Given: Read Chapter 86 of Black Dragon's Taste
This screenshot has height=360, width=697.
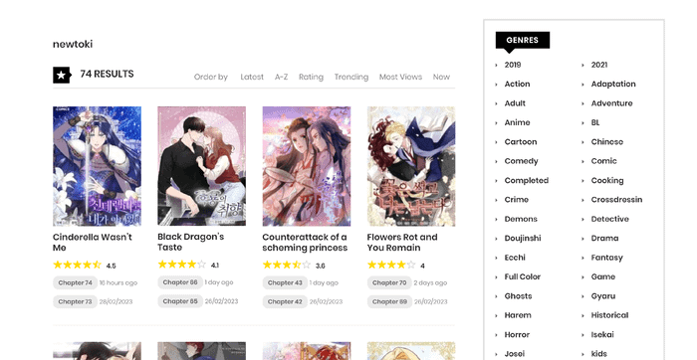Looking at the screenshot, I should coord(180,282).
